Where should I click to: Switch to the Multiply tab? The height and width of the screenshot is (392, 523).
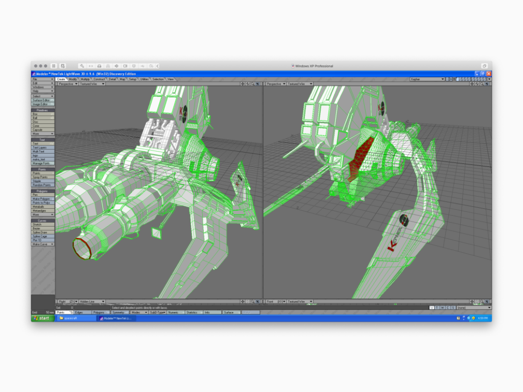click(x=85, y=79)
